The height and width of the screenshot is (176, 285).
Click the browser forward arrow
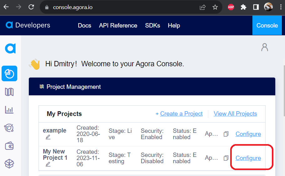click(18, 7)
